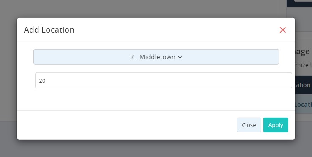Click the dark panel at top right
This screenshot has width=312, height=157.
click(299, 3)
